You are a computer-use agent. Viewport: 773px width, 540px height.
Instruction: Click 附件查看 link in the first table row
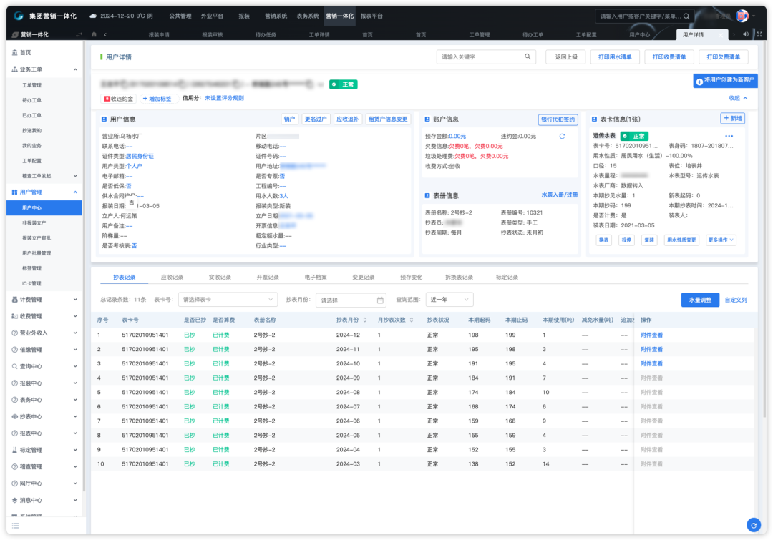pos(651,335)
